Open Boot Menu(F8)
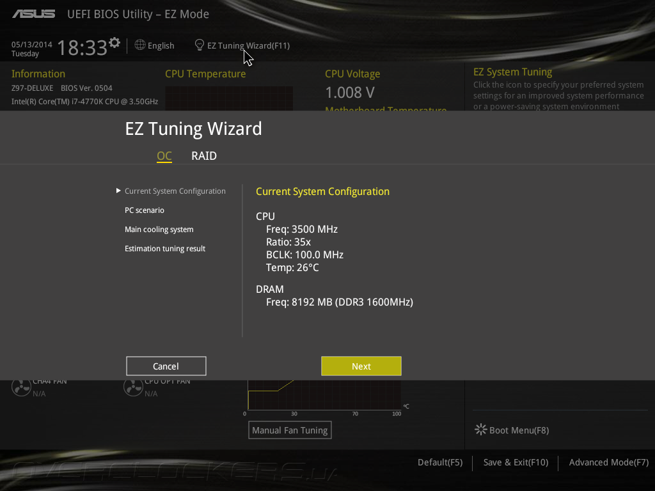Viewport: 655px width, 491px height. [x=519, y=430]
